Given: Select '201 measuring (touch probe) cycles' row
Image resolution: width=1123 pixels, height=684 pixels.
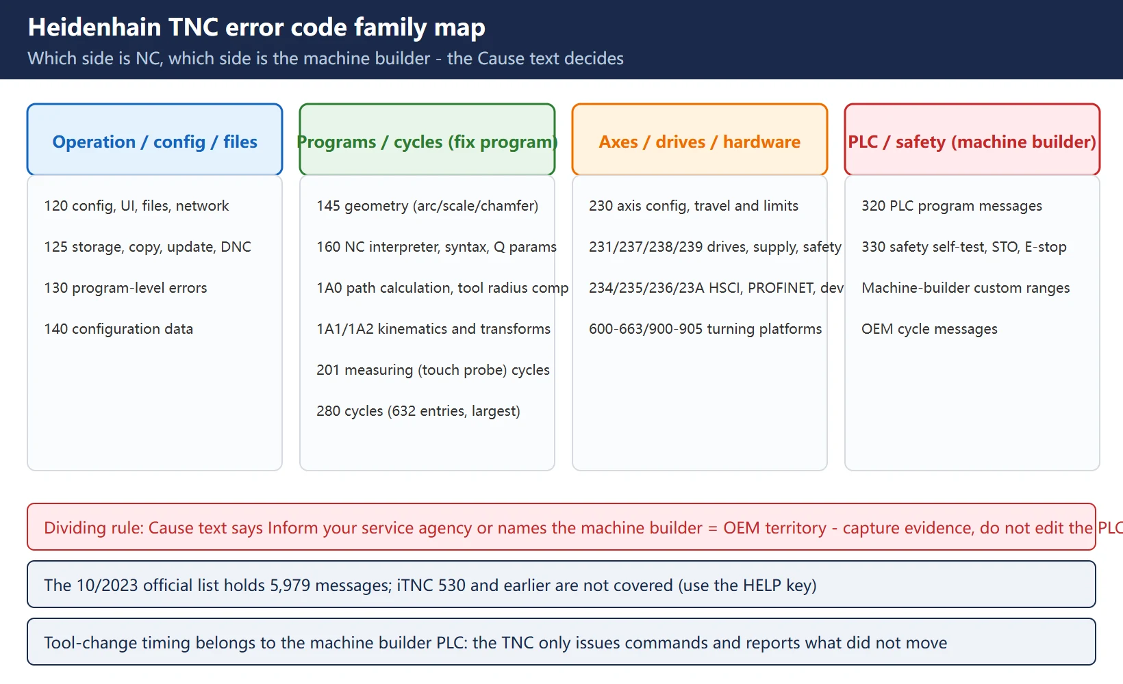Looking at the screenshot, I should pos(433,370).
